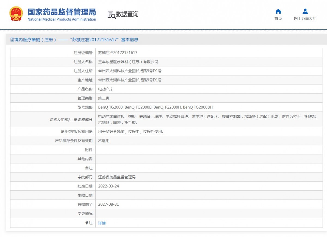Select 三丰东星医疗器材（江苏）有限公司 text

(x=128, y=62)
